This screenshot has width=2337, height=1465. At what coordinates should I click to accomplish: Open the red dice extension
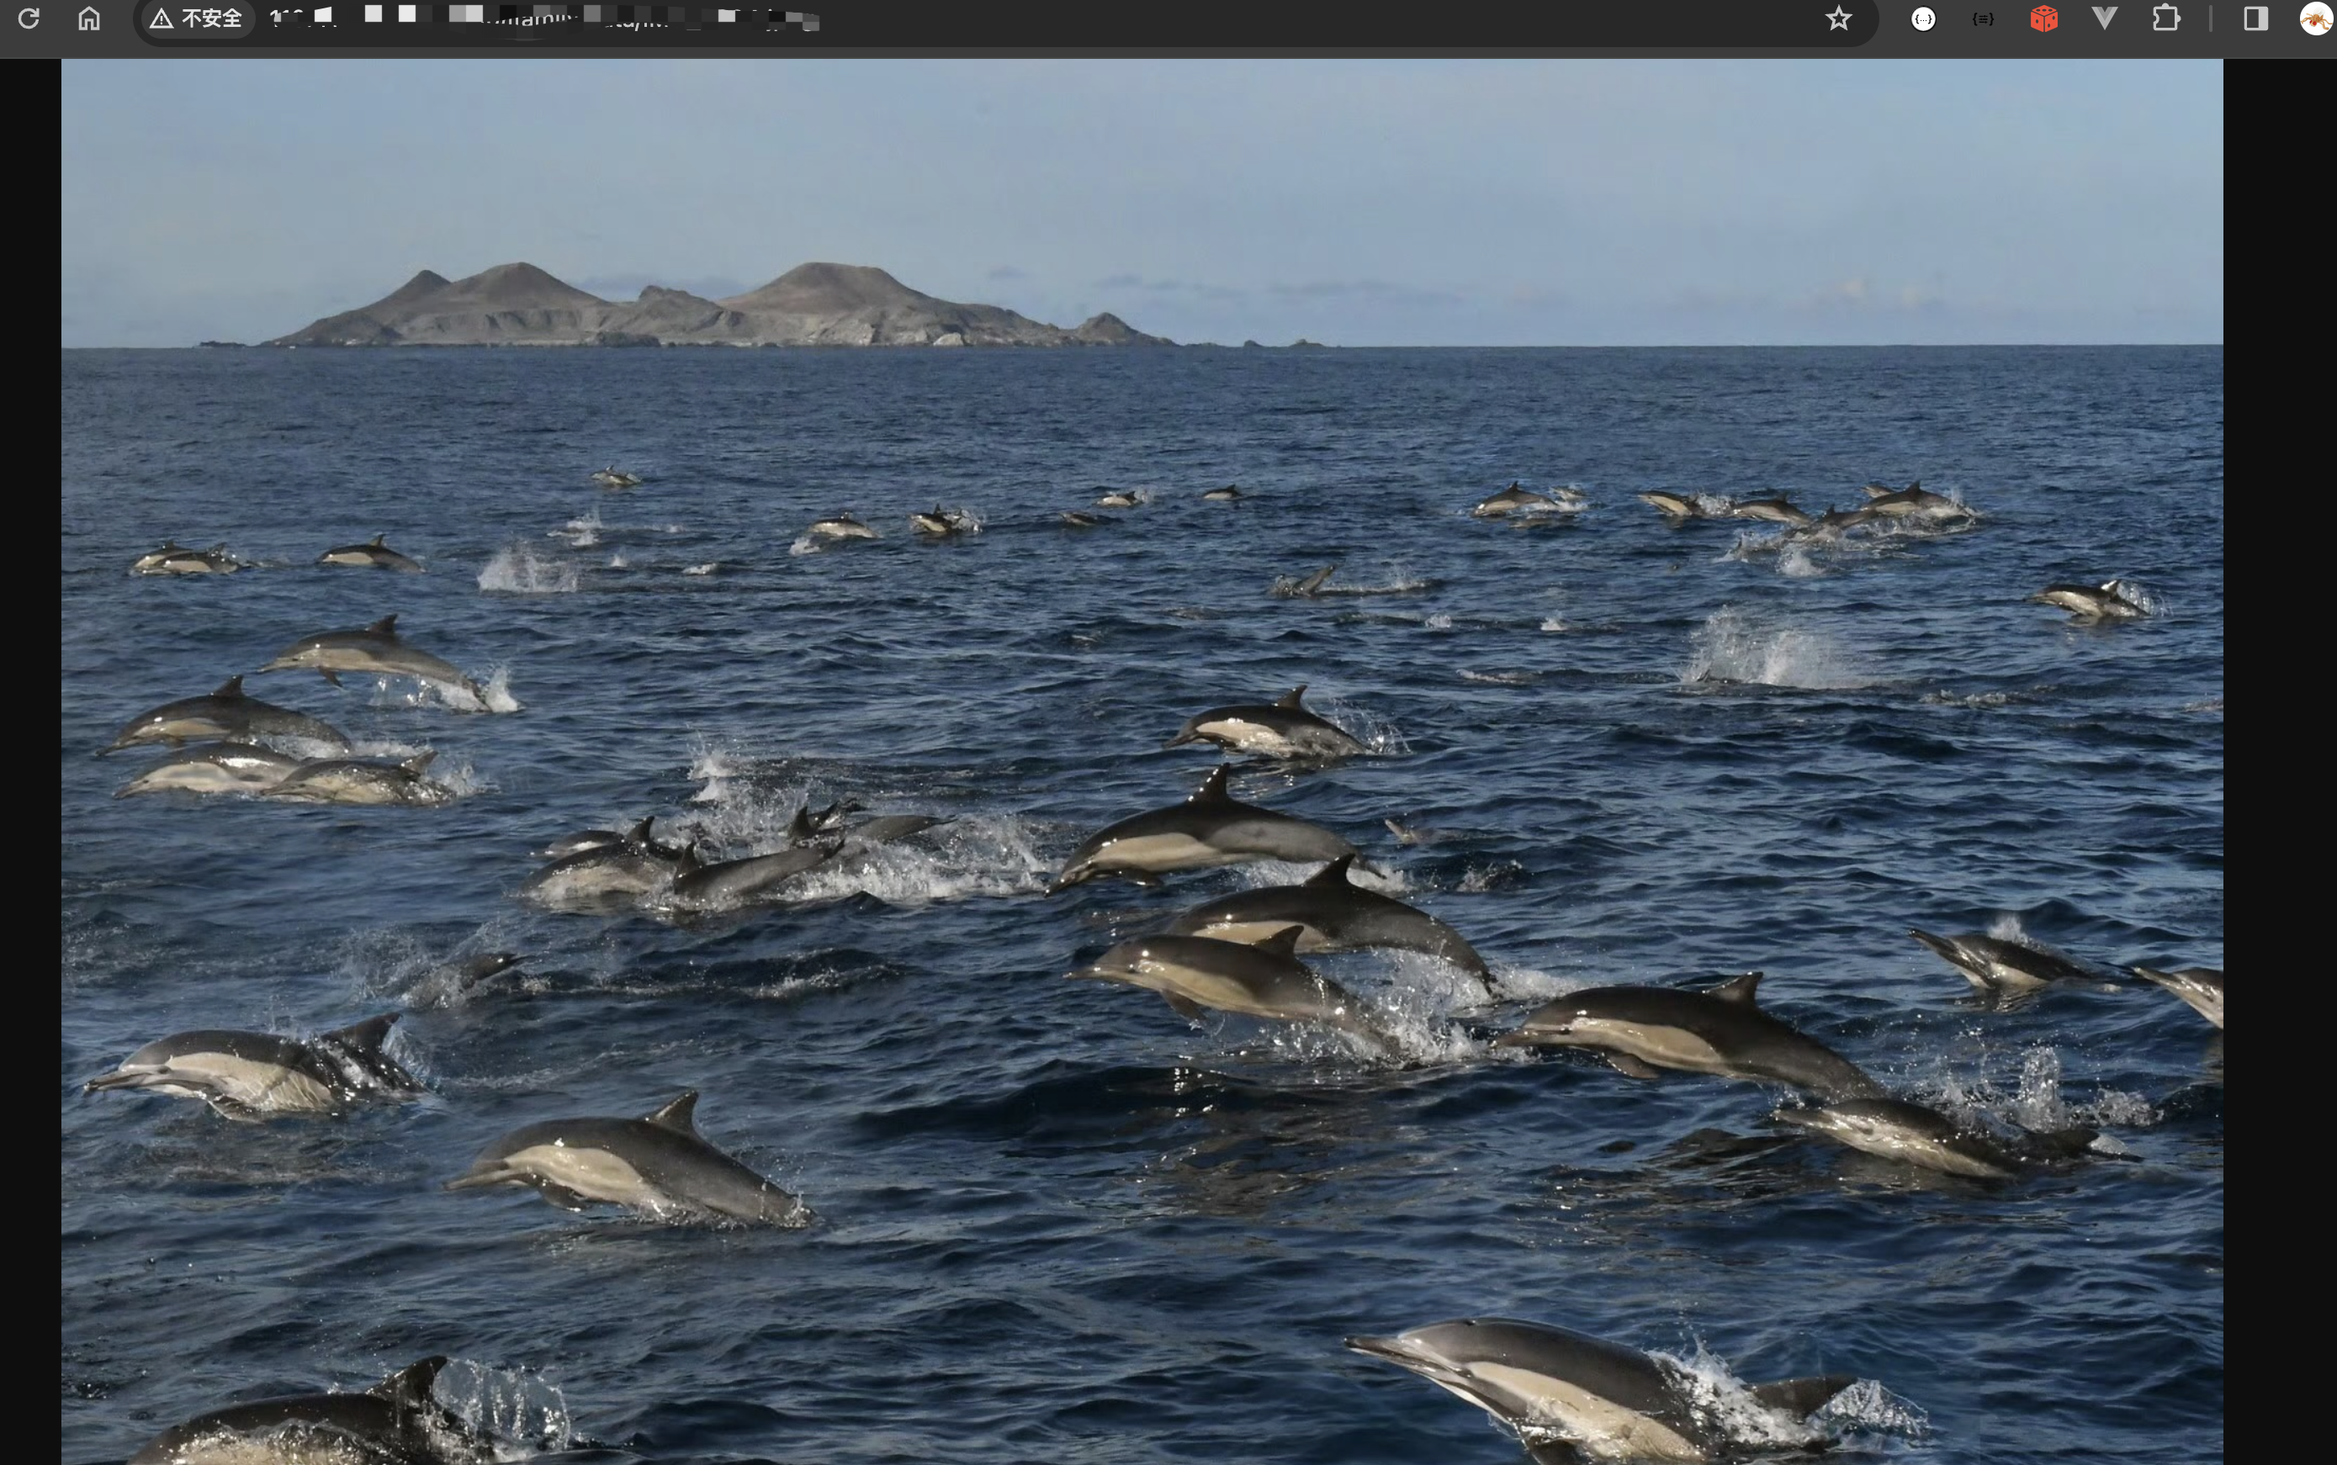tap(2043, 19)
